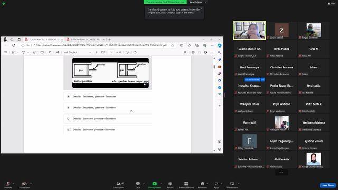Click Ask to Unmute for Nurulita Khaerani
Image resolution: width=338 pixels, height=190 pixels.
pyautogui.click(x=252, y=80)
